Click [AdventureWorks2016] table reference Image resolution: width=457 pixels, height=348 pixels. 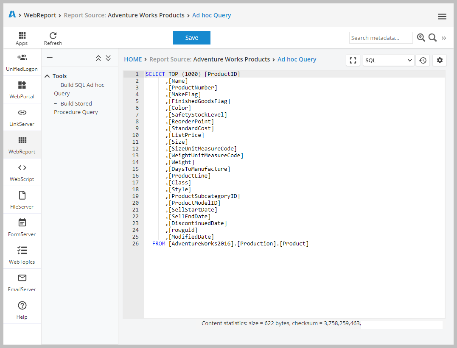pos(202,243)
